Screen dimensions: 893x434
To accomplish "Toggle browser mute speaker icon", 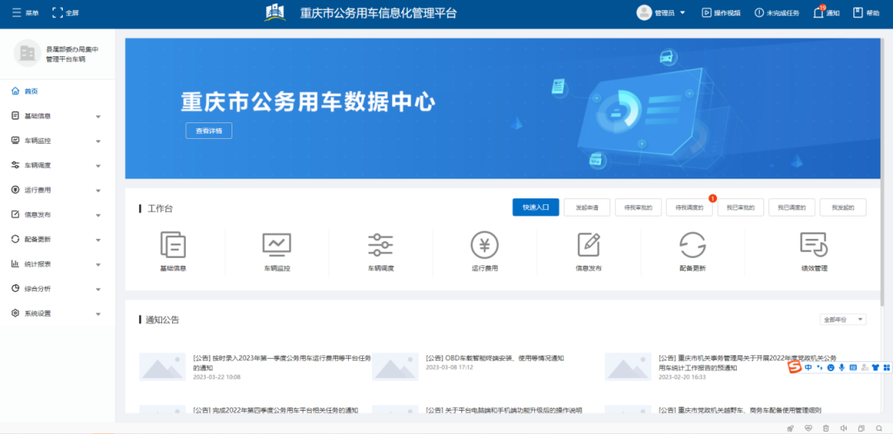I will [x=843, y=428].
